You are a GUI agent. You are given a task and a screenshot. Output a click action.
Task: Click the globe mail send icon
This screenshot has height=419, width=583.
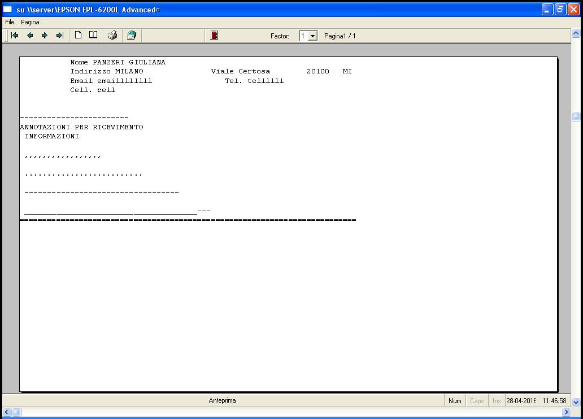click(x=132, y=36)
